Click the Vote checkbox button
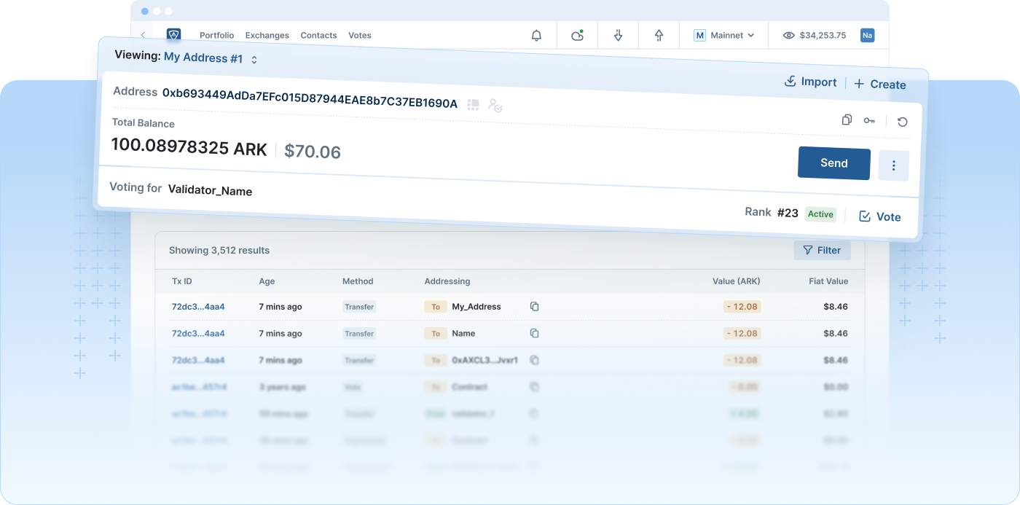This screenshot has height=505, width=1020. coord(879,216)
